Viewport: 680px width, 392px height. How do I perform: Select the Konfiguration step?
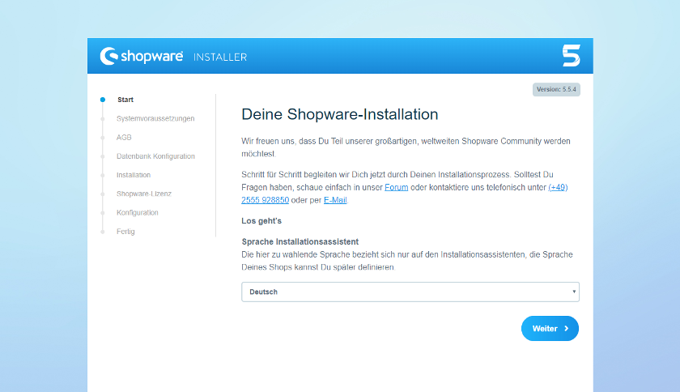138,213
